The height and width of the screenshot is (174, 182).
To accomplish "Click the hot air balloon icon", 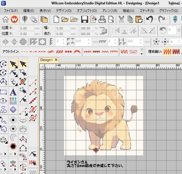I will [25, 19].
